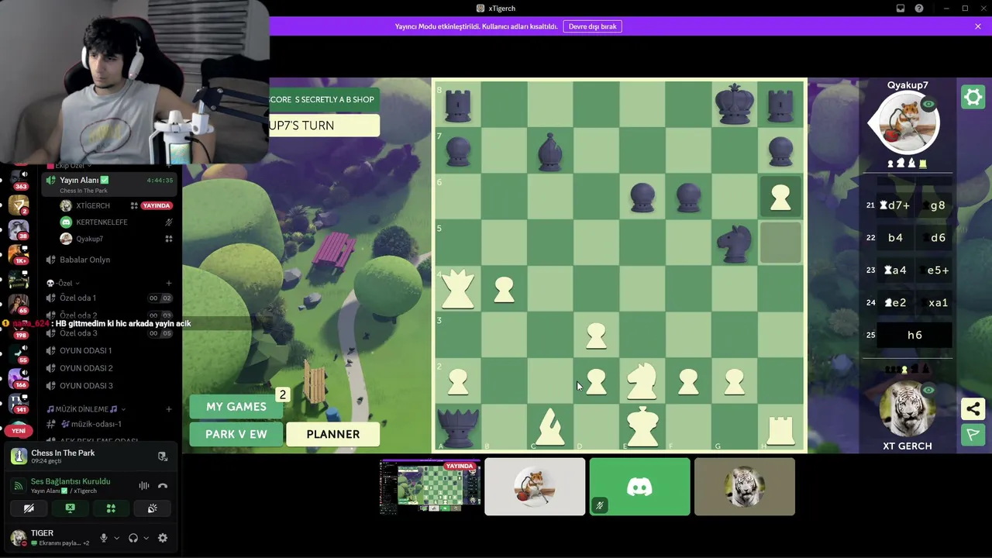Select the hamster participant tile
992x558 pixels.
pyautogui.click(x=535, y=487)
